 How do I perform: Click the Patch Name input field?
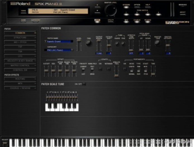pyautogui.click(x=59, y=41)
